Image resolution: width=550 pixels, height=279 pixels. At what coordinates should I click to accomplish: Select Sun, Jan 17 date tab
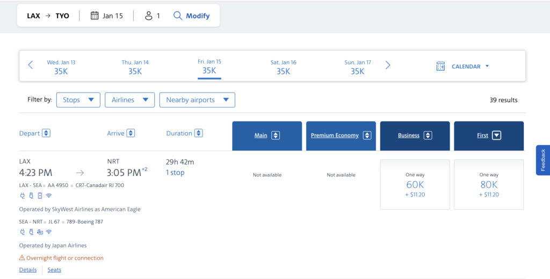coord(357,67)
